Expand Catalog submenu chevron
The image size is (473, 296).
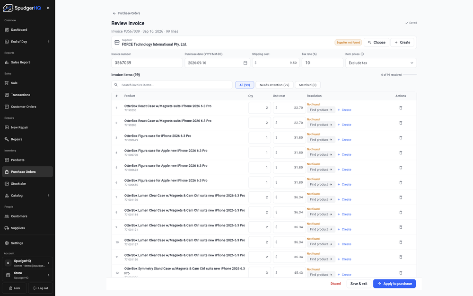pos(49,196)
